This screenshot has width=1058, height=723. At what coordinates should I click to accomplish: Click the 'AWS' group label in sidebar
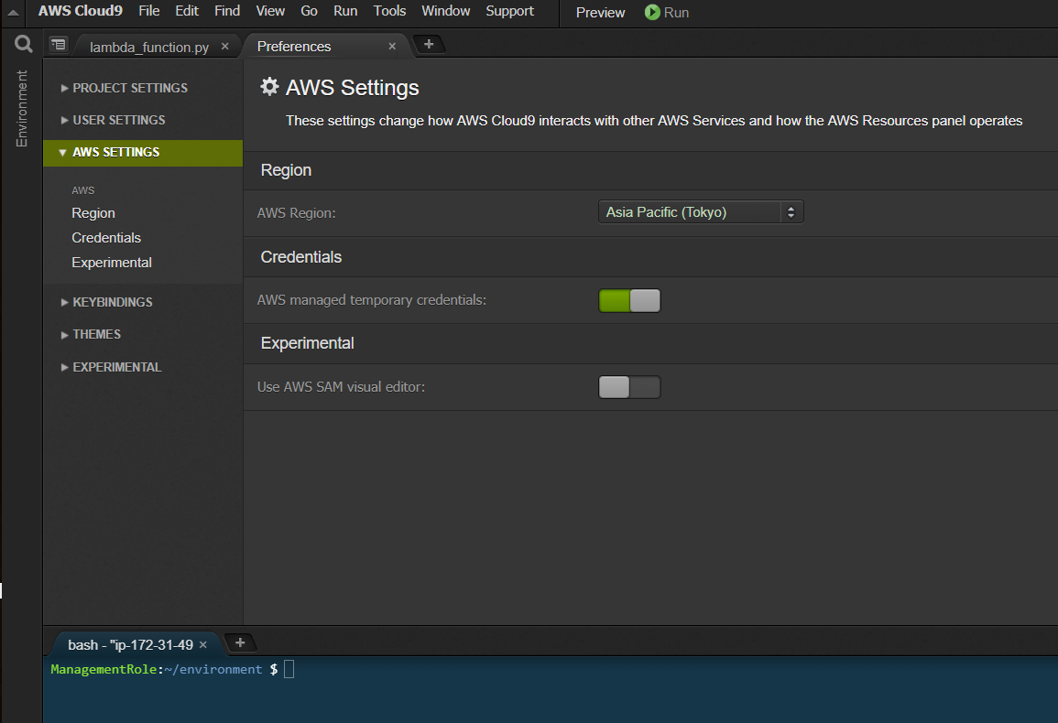[x=83, y=190]
